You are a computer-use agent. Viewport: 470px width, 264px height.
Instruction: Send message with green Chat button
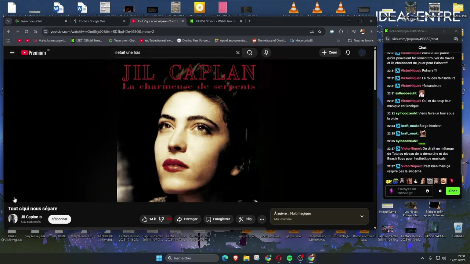(453, 191)
